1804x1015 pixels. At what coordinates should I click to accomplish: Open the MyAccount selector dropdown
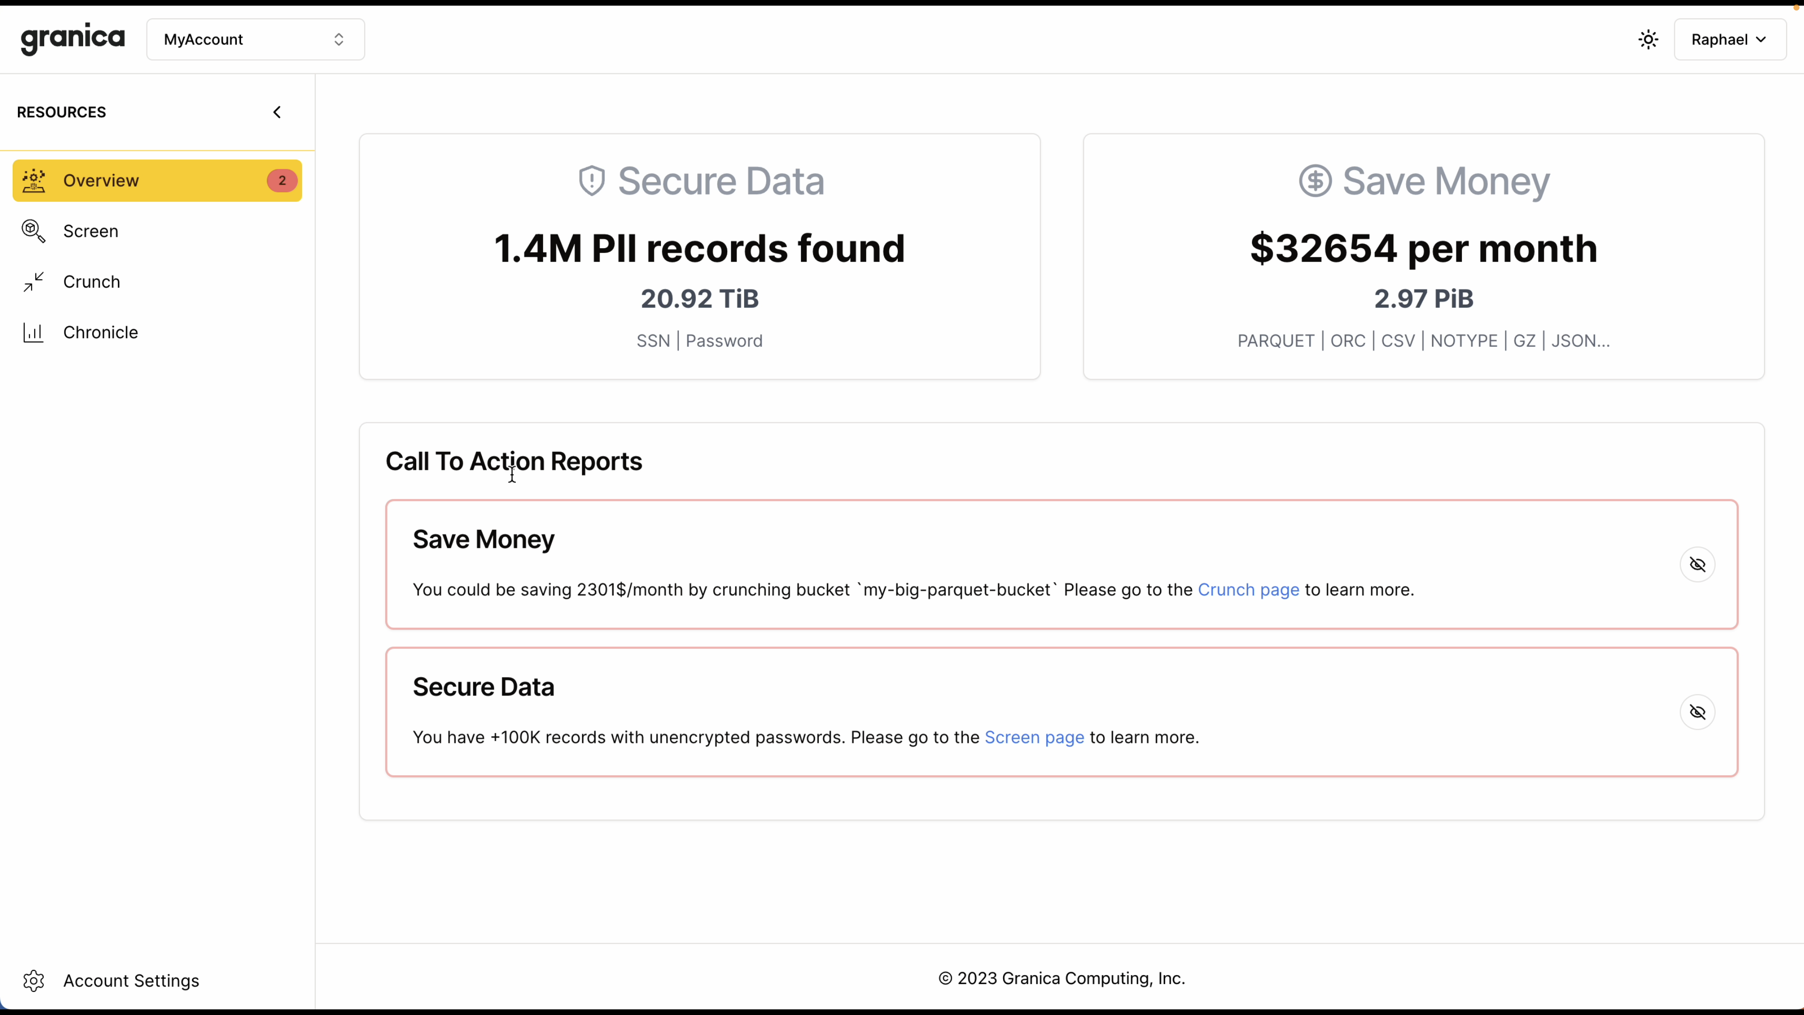click(x=255, y=39)
